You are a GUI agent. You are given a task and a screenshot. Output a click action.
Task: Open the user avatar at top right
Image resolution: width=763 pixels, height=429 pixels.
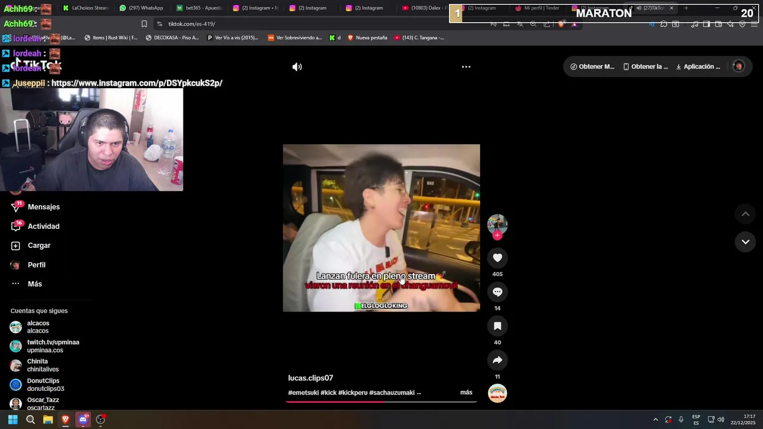coord(738,66)
